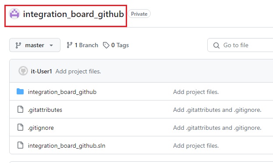Open the it-User1 avatar image
This screenshot has width=273, height=163.
click(x=23, y=71)
